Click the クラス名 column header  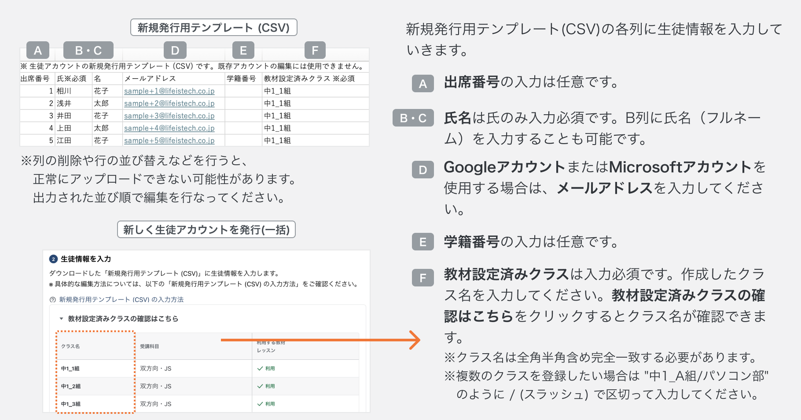(x=70, y=346)
